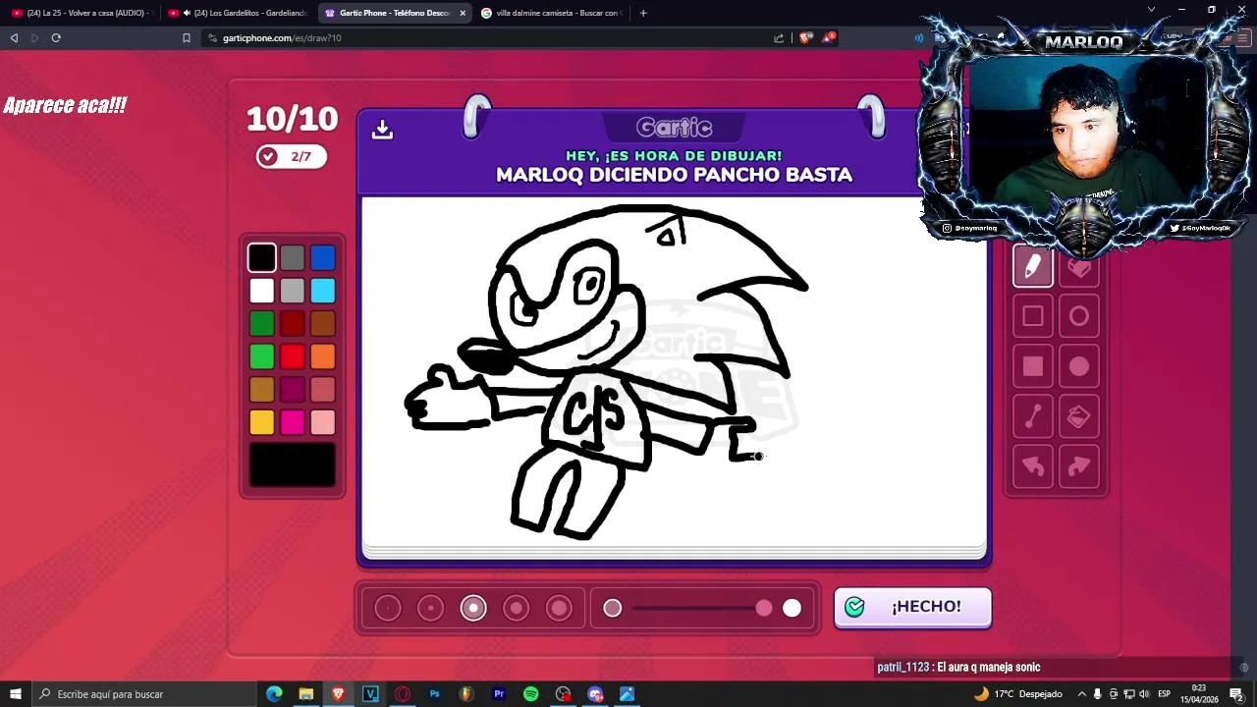
Task: Pick the maroon magenta color swatch
Action: click(x=293, y=390)
